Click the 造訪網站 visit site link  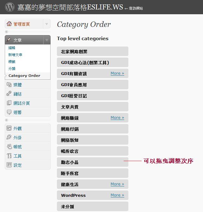(136, 8)
